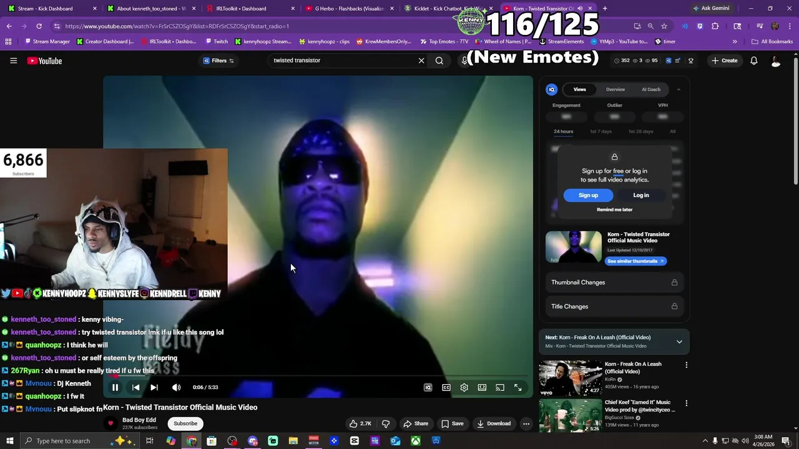Screen dimensions: 799x449
Task: Cast video with Play on TV icon
Action: [500, 387]
